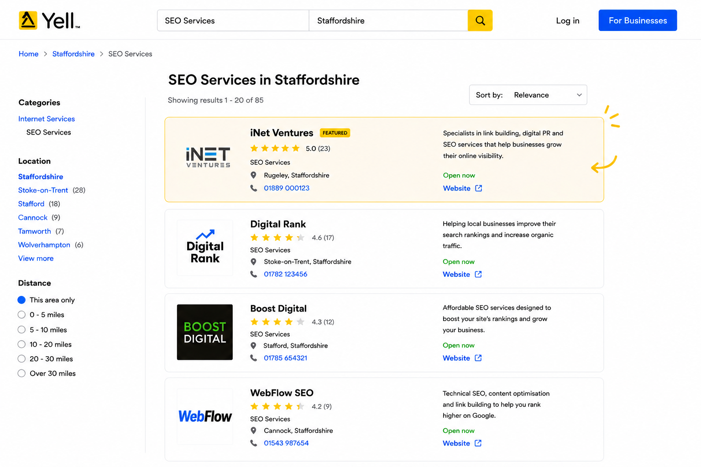The image size is (701, 467).
Task: Click the star rating for iNet Ventures
Action: tap(275, 148)
